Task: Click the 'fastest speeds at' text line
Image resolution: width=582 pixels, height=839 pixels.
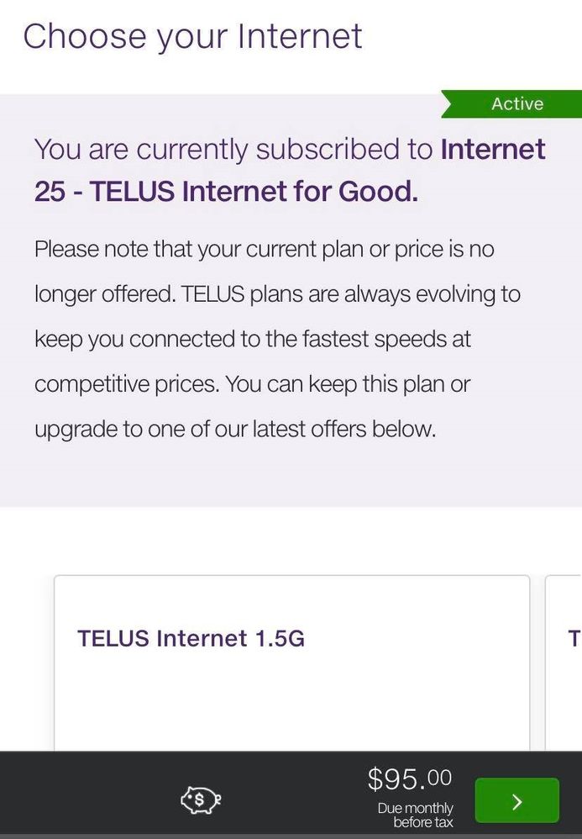Action: point(252,339)
